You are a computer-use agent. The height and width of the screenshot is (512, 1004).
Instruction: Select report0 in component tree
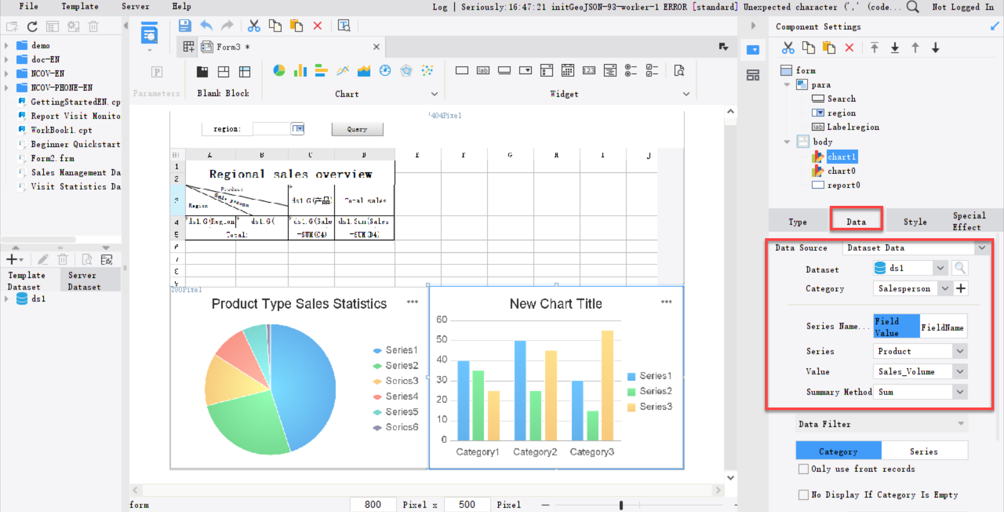843,185
